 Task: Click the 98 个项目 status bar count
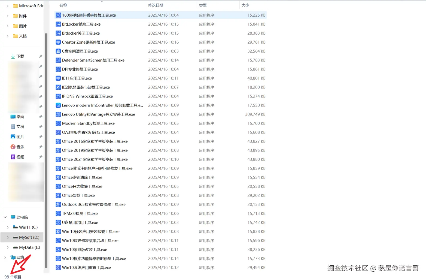tap(13, 277)
